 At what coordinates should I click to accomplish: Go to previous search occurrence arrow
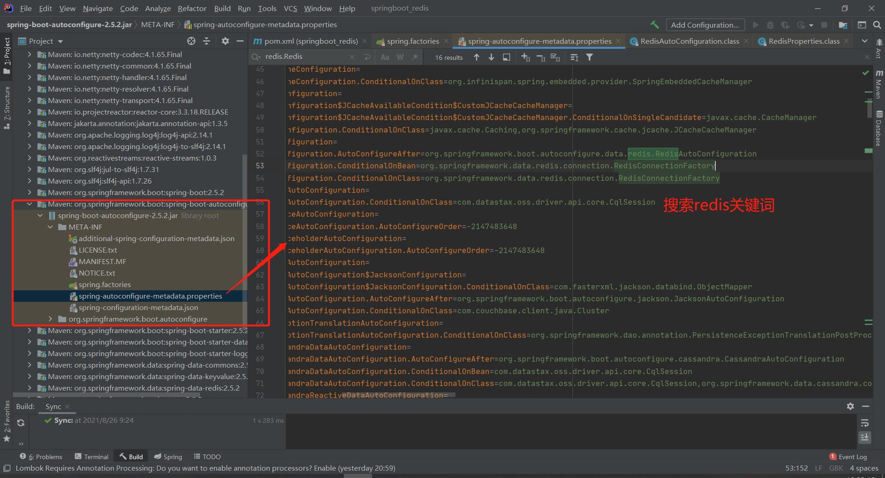tap(477, 57)
